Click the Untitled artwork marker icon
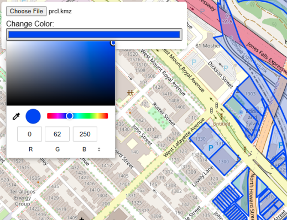 point(221,116)
